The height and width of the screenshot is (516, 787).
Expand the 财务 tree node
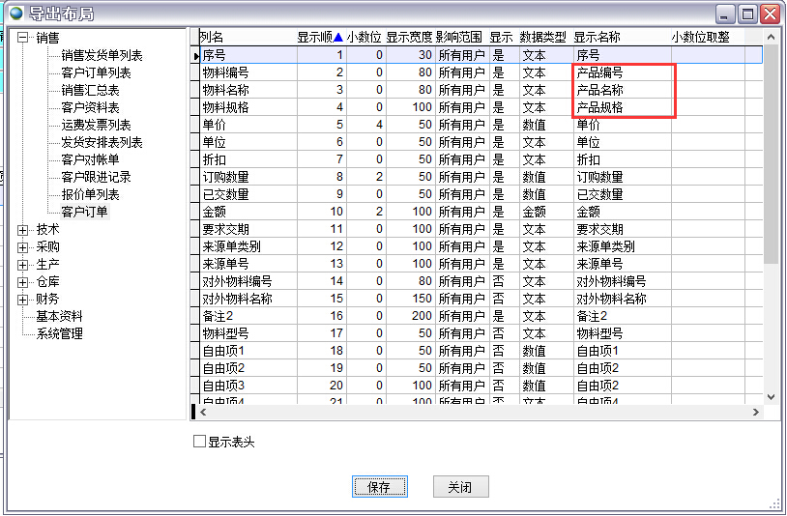click(x=23, y=299)
